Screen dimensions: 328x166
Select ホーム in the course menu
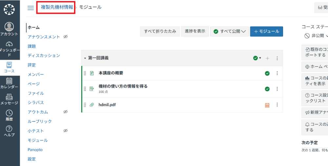(34, 28)
